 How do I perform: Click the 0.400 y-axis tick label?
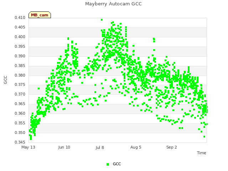pyautogui.click(x=20, y=37)
